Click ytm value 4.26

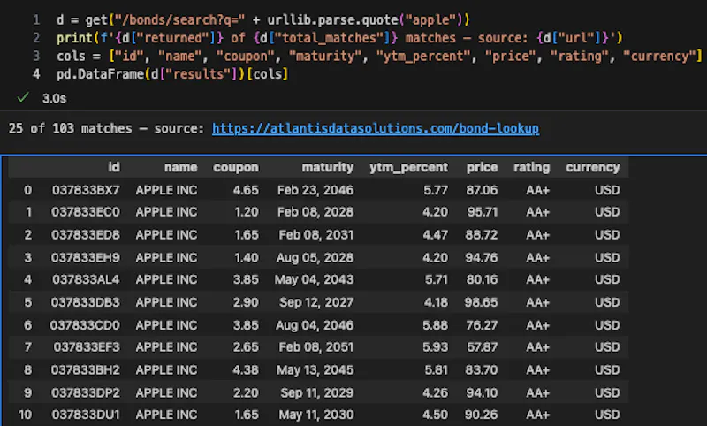pyautogui.click(x=436, y=393)
